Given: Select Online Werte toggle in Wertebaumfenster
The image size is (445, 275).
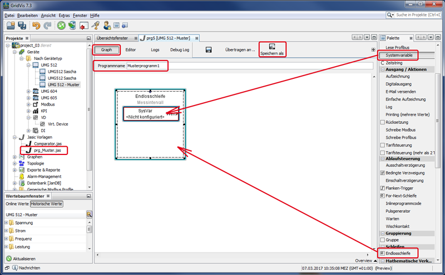Looking at the screenshot, I should pos(17,204).
